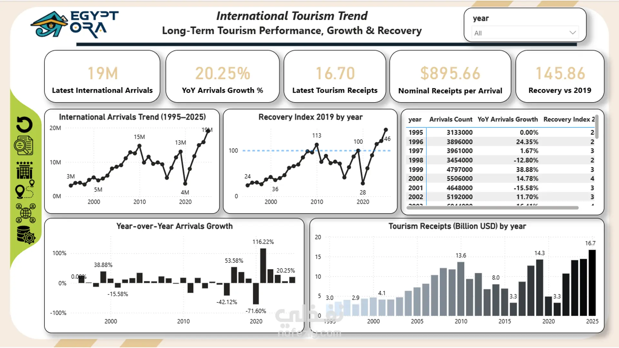This screenshot has width=619, height=348.
Task: Select the 116.22% bar in YoY growth chart
Action: pos(263,266)
